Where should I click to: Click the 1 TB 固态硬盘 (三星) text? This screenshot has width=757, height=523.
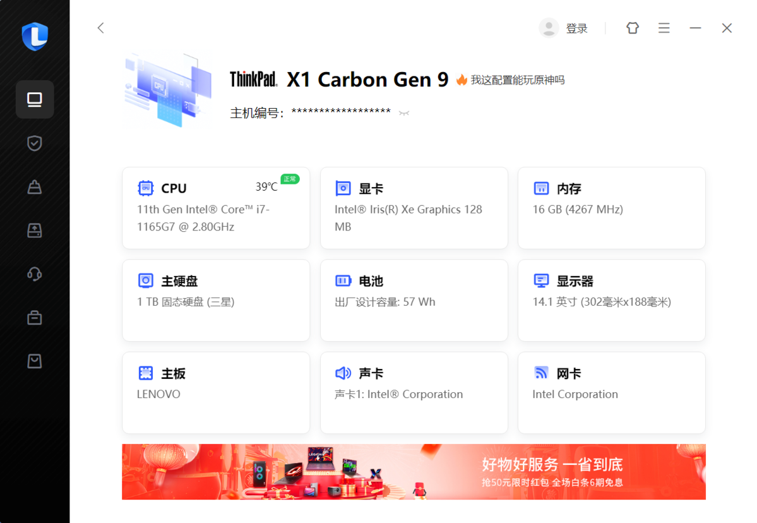186,302
